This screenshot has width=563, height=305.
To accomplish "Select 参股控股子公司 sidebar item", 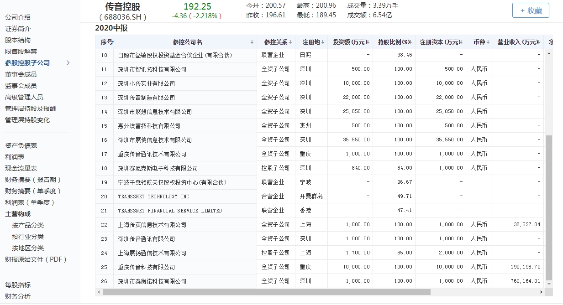I will [x=27, y=63].
